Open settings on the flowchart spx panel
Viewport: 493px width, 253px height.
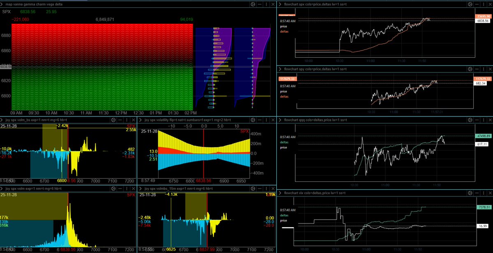[470, 4]
